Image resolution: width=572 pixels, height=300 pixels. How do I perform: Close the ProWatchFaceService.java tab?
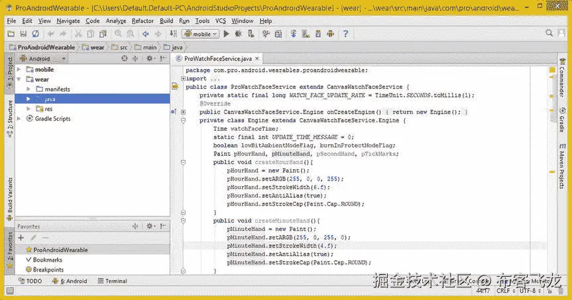tap(257, 58)
